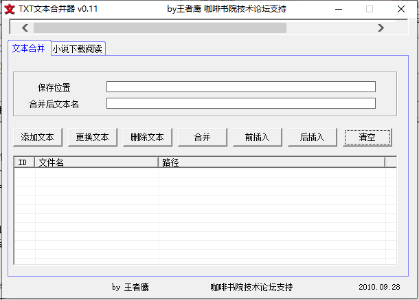
Task: Start merging with the 合并 button
Action: (203, 137)
